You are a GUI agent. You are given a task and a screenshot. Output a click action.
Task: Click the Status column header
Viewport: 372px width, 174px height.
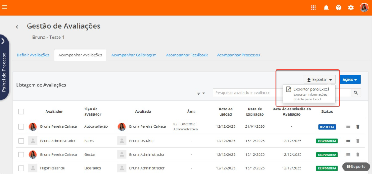[327, 112]
